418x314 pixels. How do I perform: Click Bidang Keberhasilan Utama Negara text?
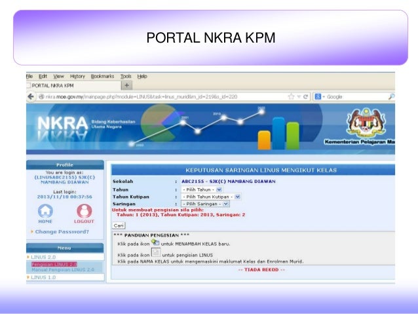(x=113, y=124)
